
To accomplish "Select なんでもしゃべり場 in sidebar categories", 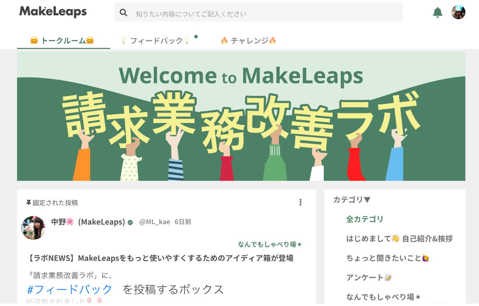I will click(x=384, y=297).
